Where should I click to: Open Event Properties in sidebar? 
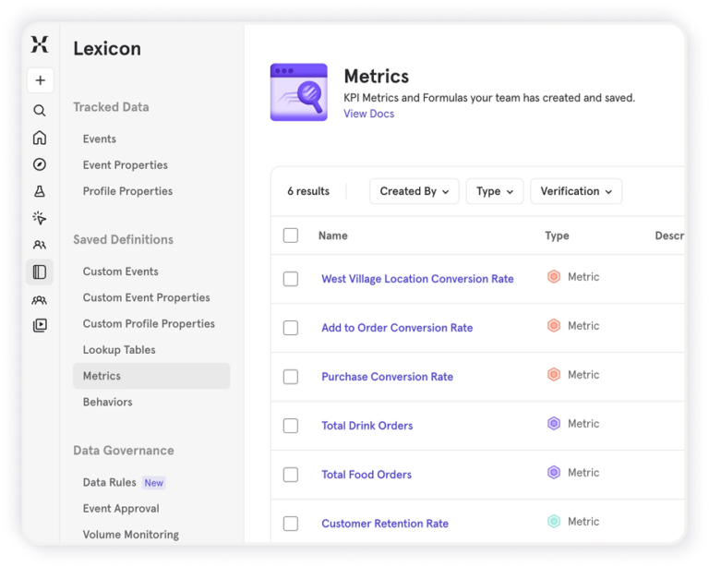[x=126, y=165]
